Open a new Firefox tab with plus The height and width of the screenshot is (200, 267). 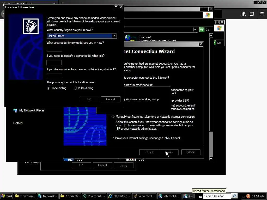(63, 3)
